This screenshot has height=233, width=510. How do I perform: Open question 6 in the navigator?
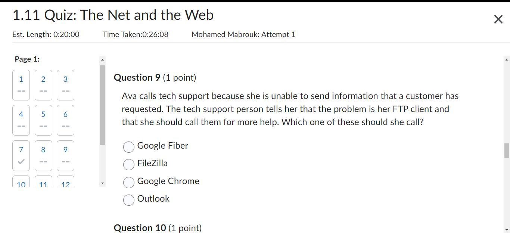(65, 120)
